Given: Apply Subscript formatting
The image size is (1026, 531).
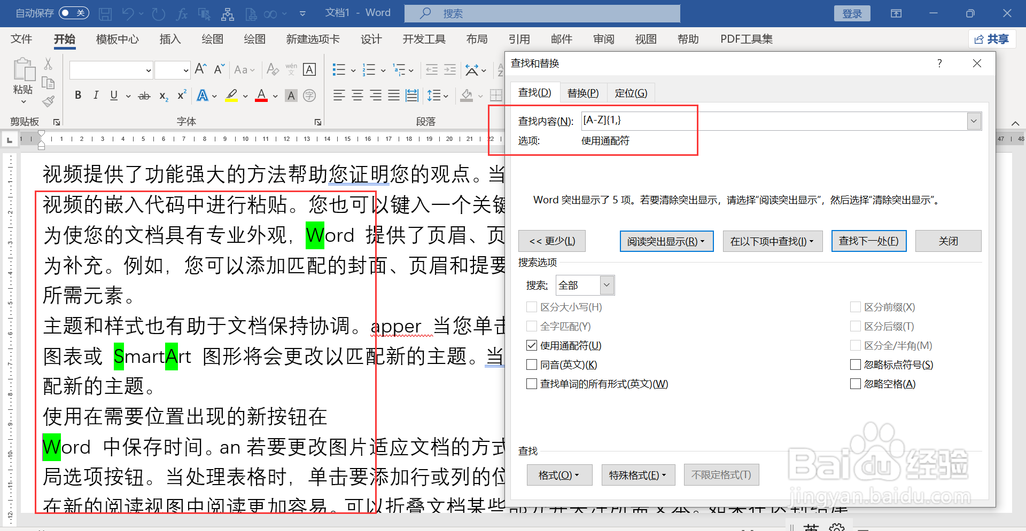Looking at the screenshot, I should click(x=164, y=96).
